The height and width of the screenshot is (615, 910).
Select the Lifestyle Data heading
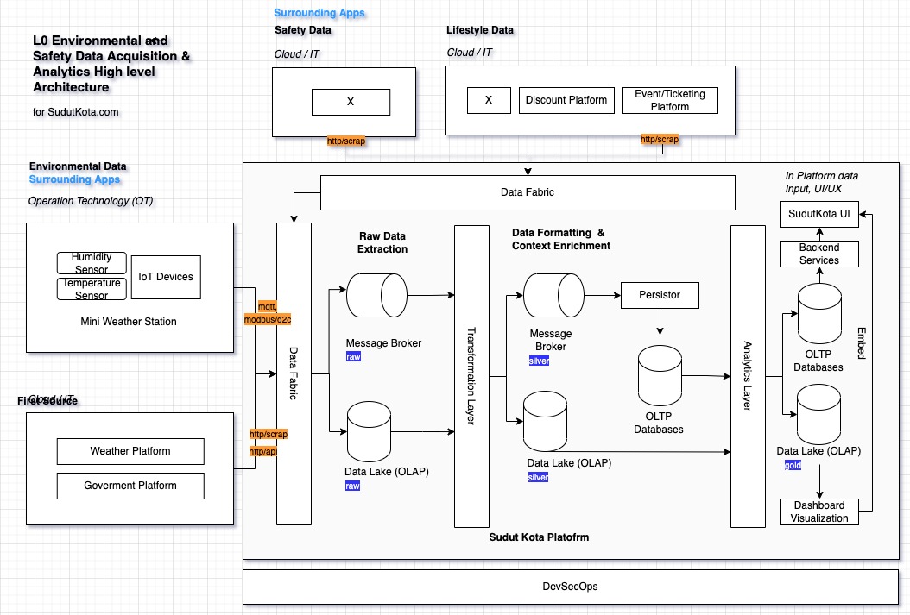(480, 30)
